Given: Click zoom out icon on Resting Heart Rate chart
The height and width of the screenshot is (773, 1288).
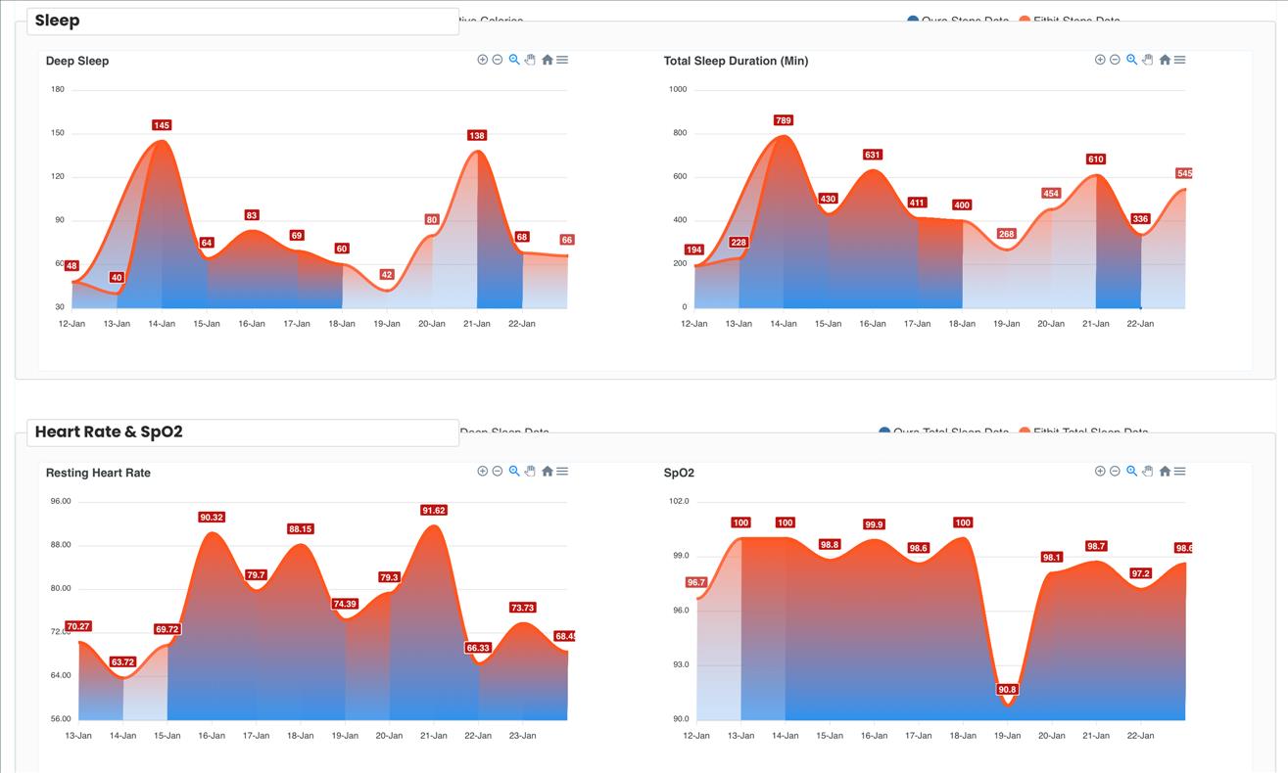Looking at the screenshot, I should pyautogui.click(x=498, y=472).
